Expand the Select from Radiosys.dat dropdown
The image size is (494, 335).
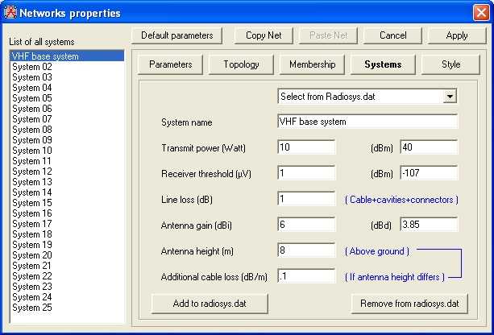[450, 96]
